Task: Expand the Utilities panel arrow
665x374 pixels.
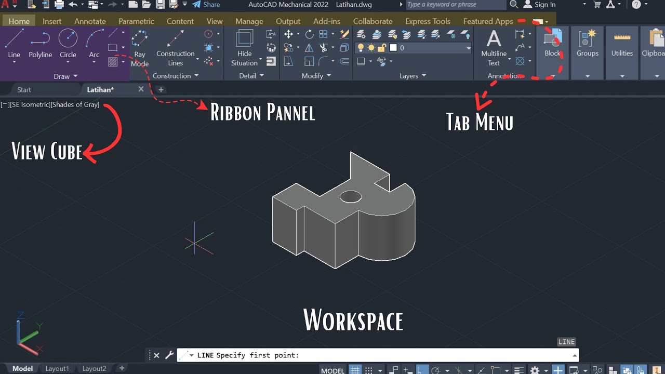Action: tap(622, 76)
